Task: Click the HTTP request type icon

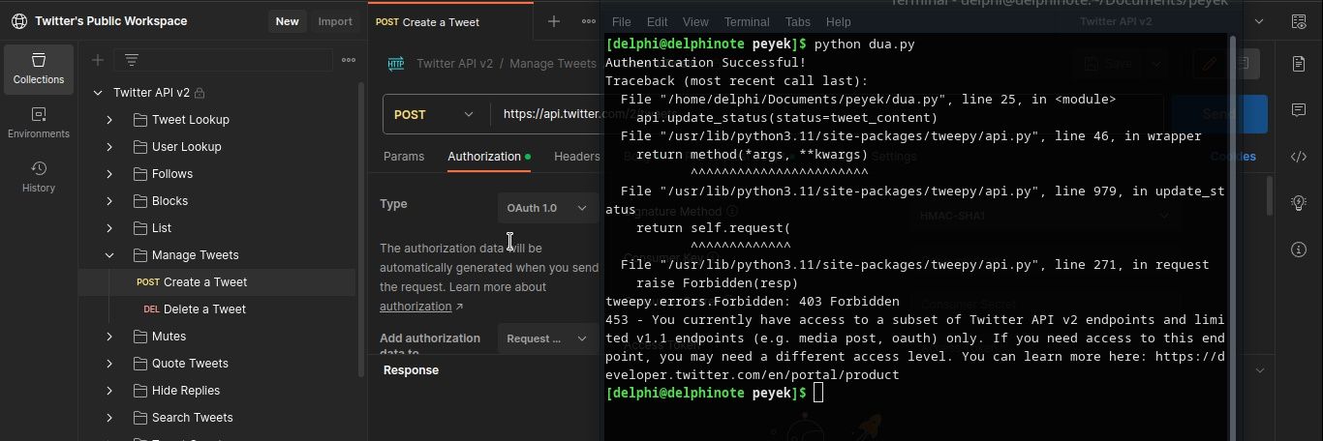Action: coord(395,64)
